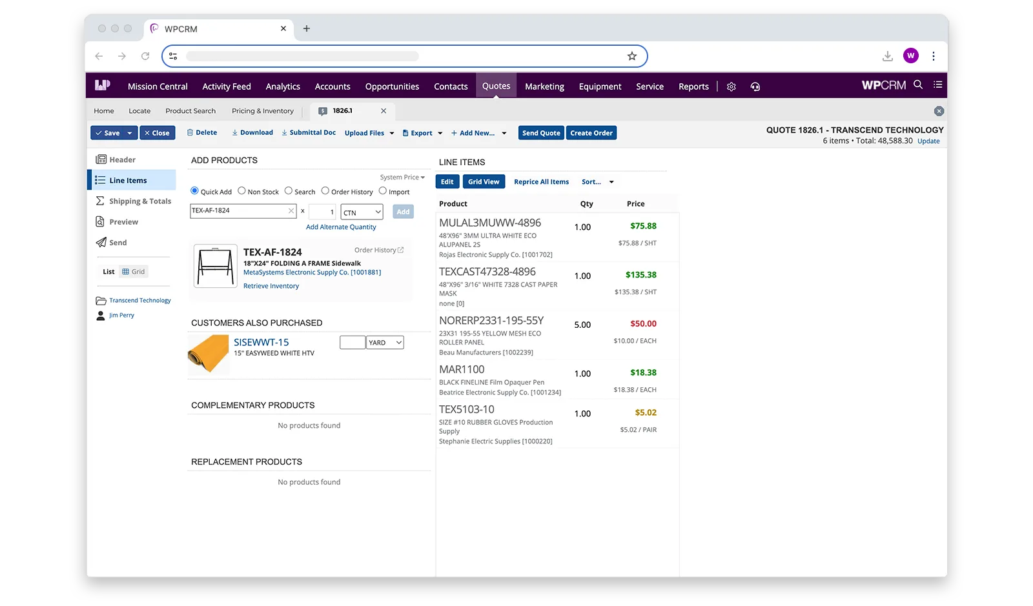1033x606 pixels.
Task: Open the Mission Central menu
Action: tap(158, 86)
